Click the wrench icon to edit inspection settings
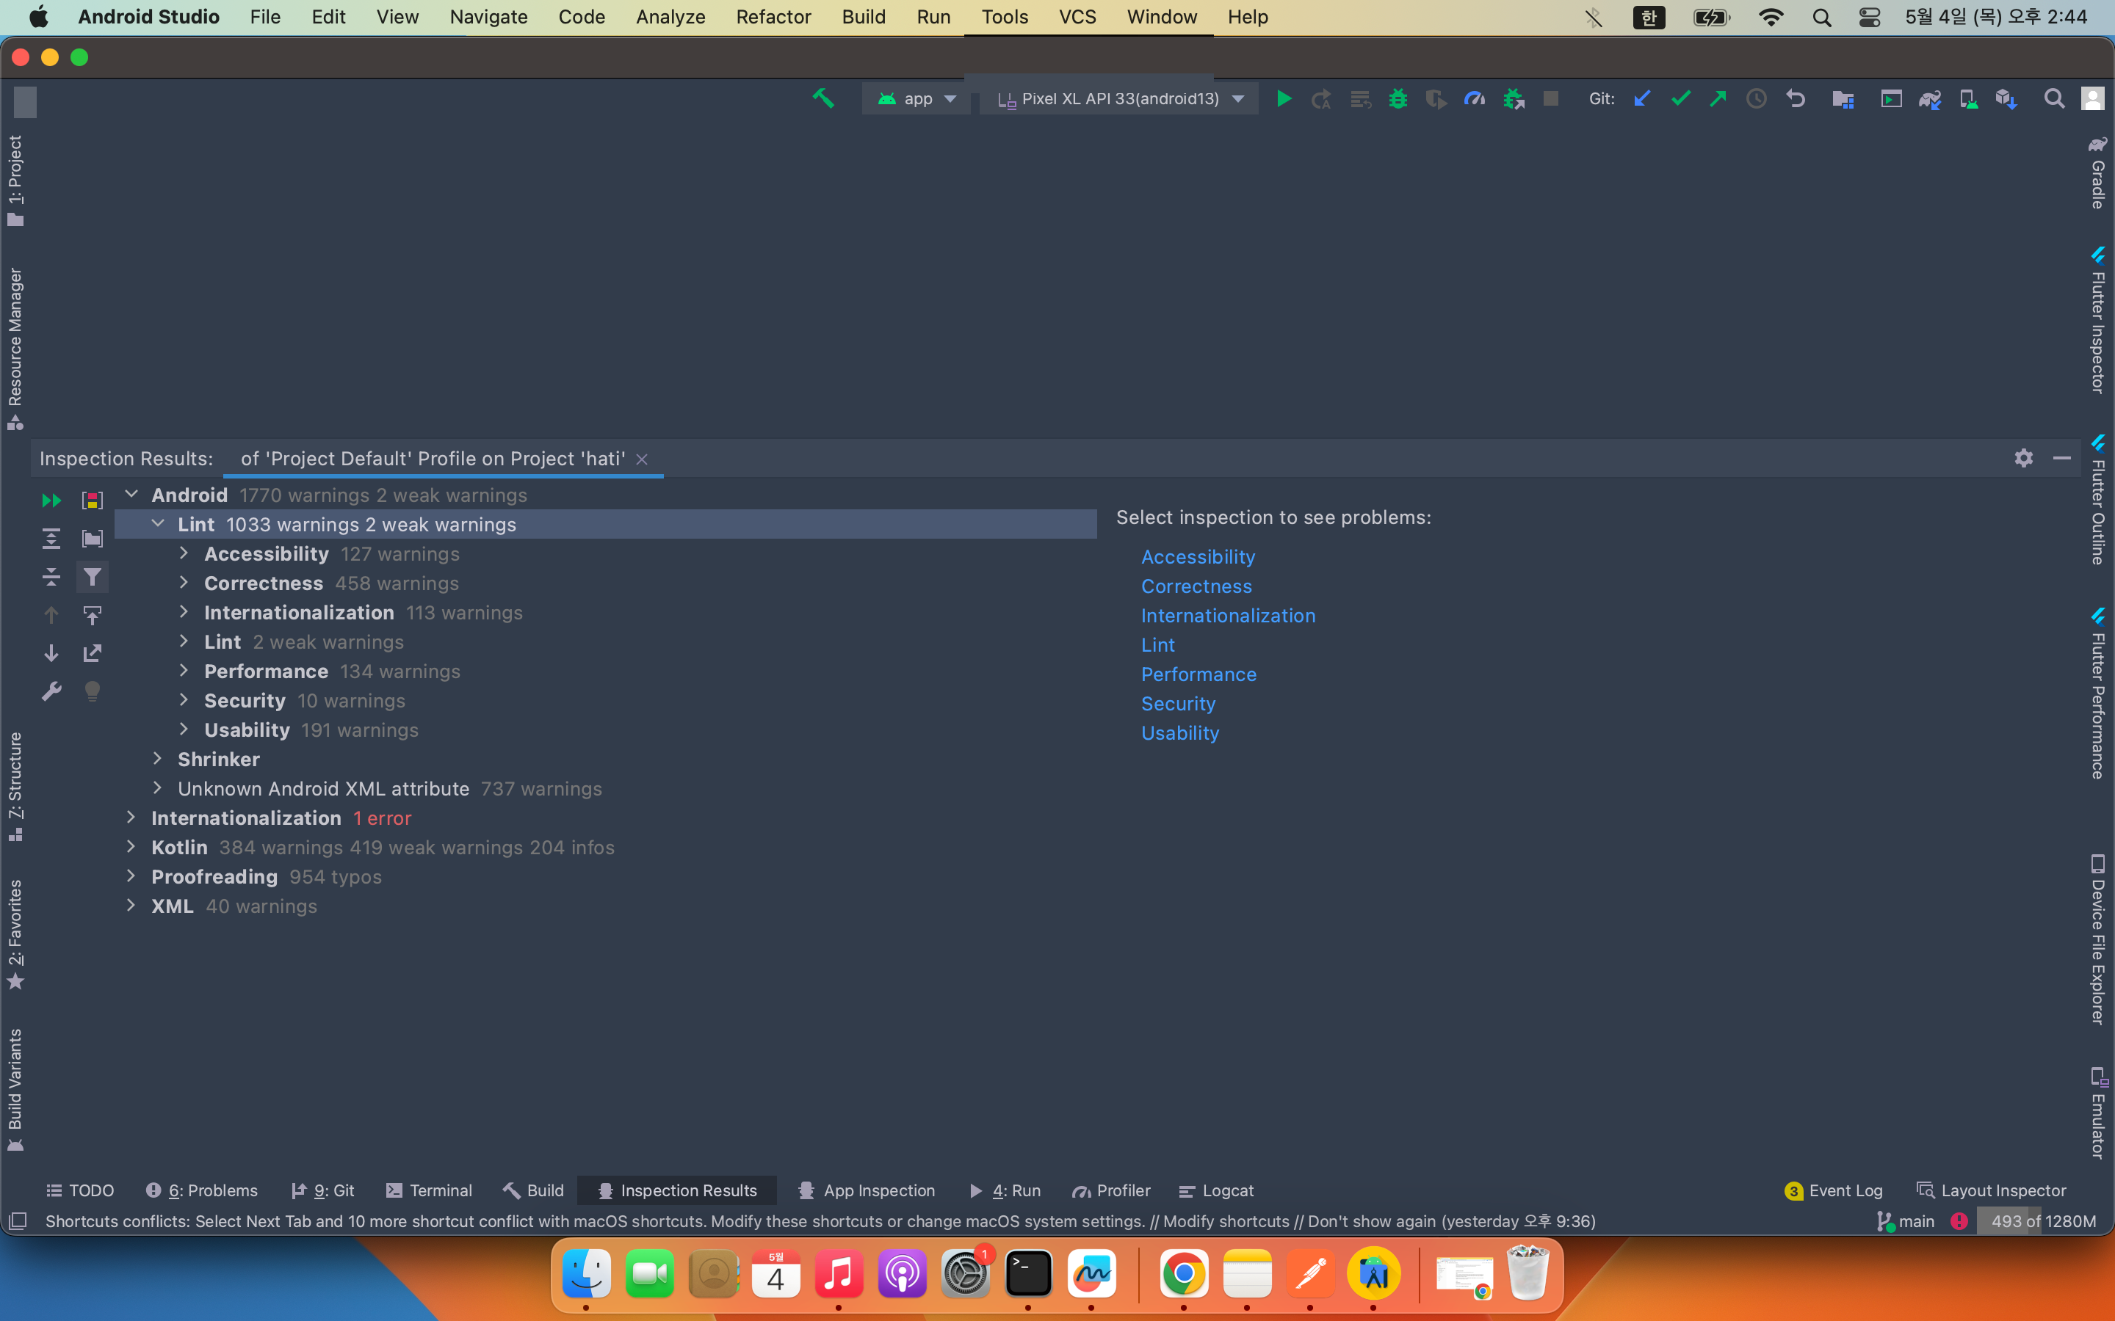 (x=51, y=692)
